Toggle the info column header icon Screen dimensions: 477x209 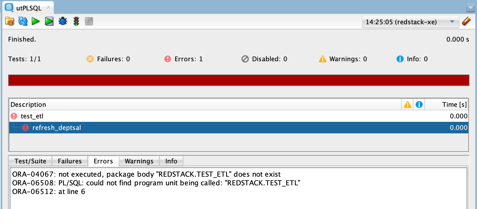419,104
